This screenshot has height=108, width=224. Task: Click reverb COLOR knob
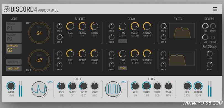(x=213, y=26)
